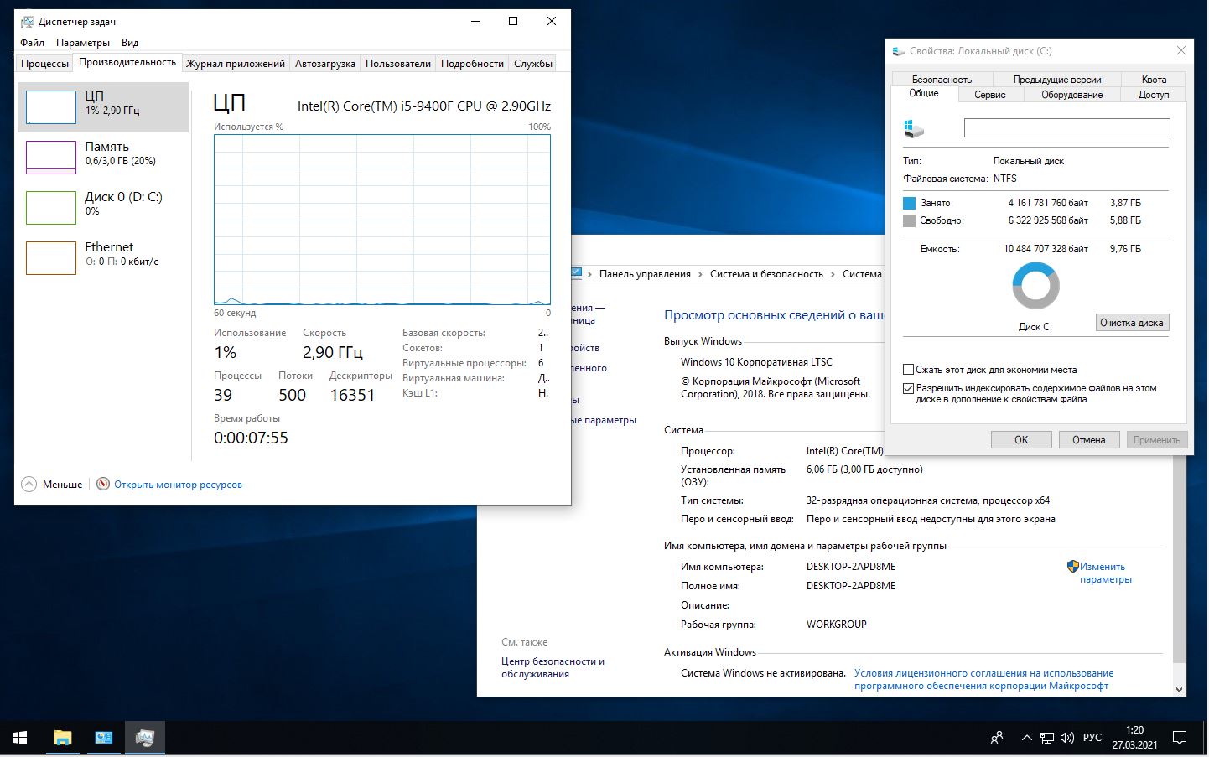The width and height of the screenshot is (1209, 757).
Task: Switch to the Подробности tab
Action: [473, 63]
